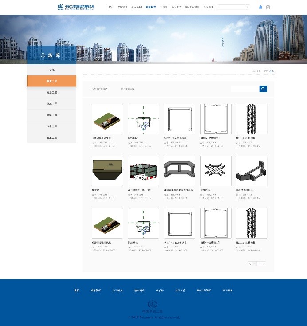Open the user avatar icon in header
Screen dimensions: 307x326
(x=268, y=7)
